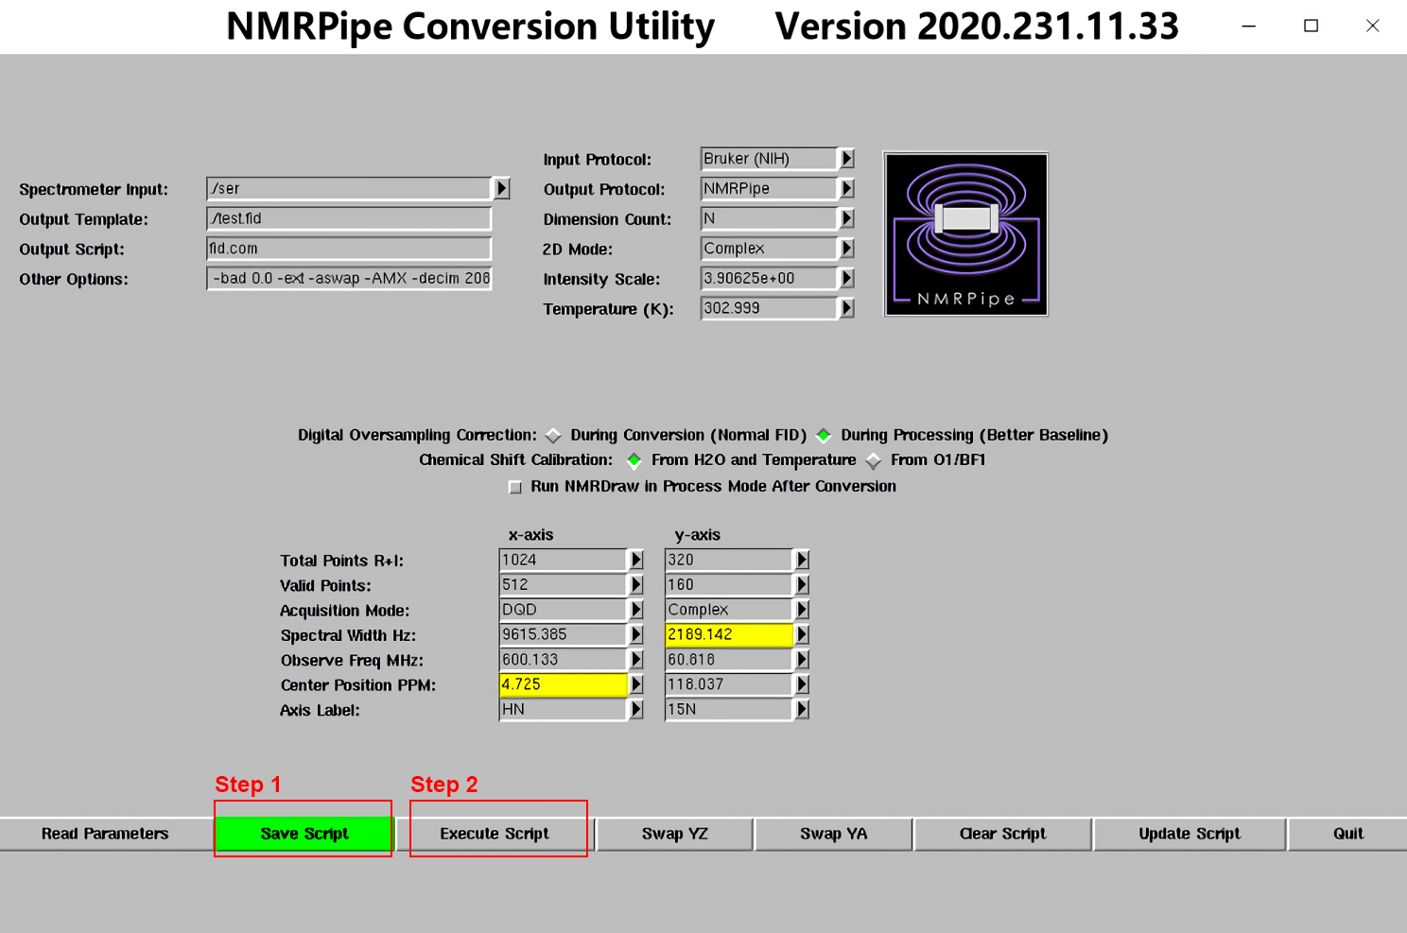This screenshot has width=1407, height=933.
Task: Click the NMRPipe logo image
Action: pos(965,234)
